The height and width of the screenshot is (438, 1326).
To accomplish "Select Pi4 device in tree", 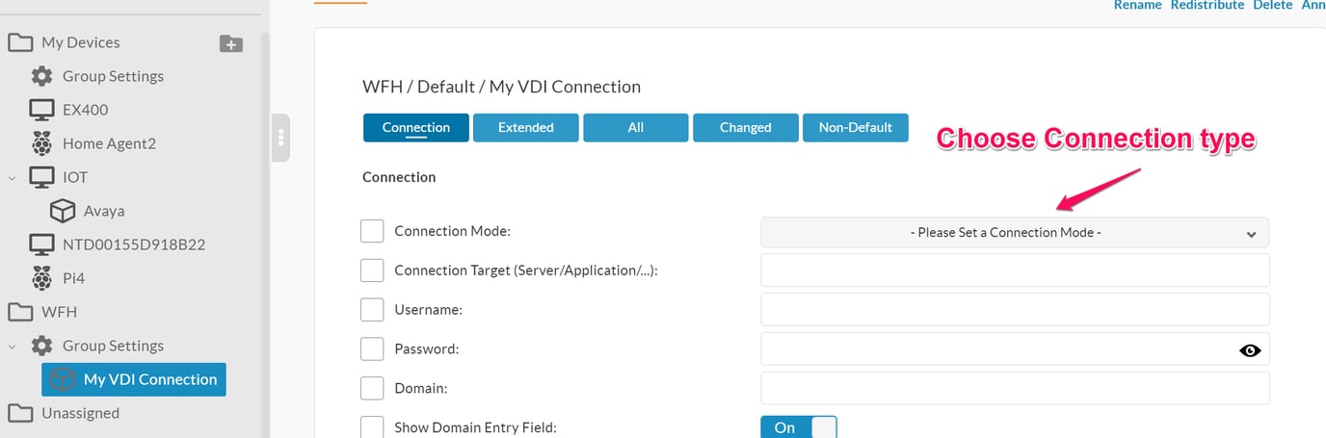I will (x=75, y=278).
